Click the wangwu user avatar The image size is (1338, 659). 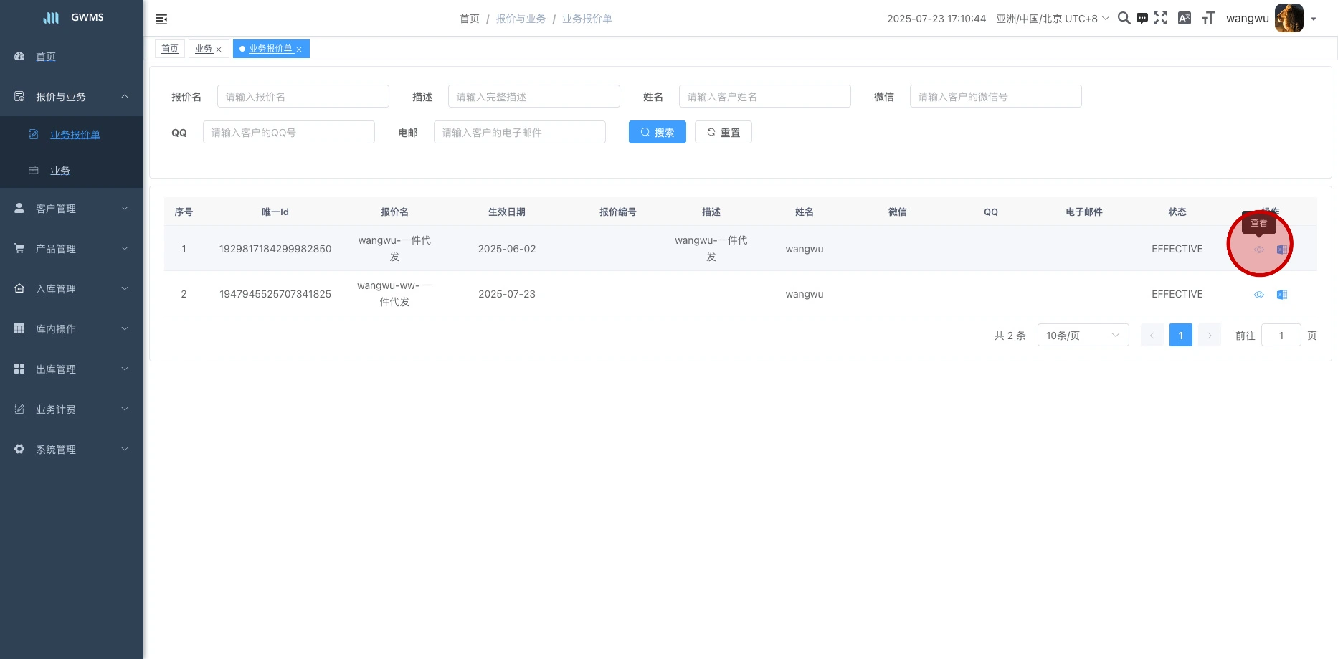1289,19
